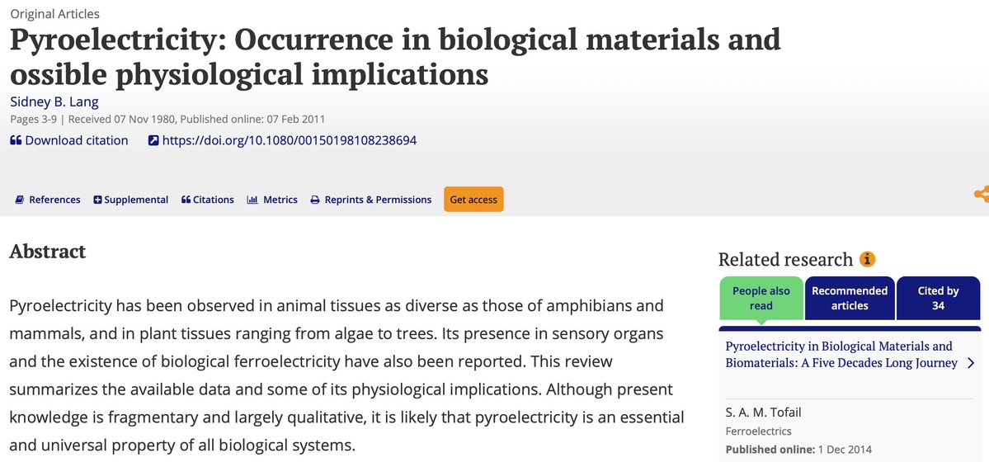Click the Related research info icon
The height and width of the screenshot is (462, 989).
[x=867, y=259]
